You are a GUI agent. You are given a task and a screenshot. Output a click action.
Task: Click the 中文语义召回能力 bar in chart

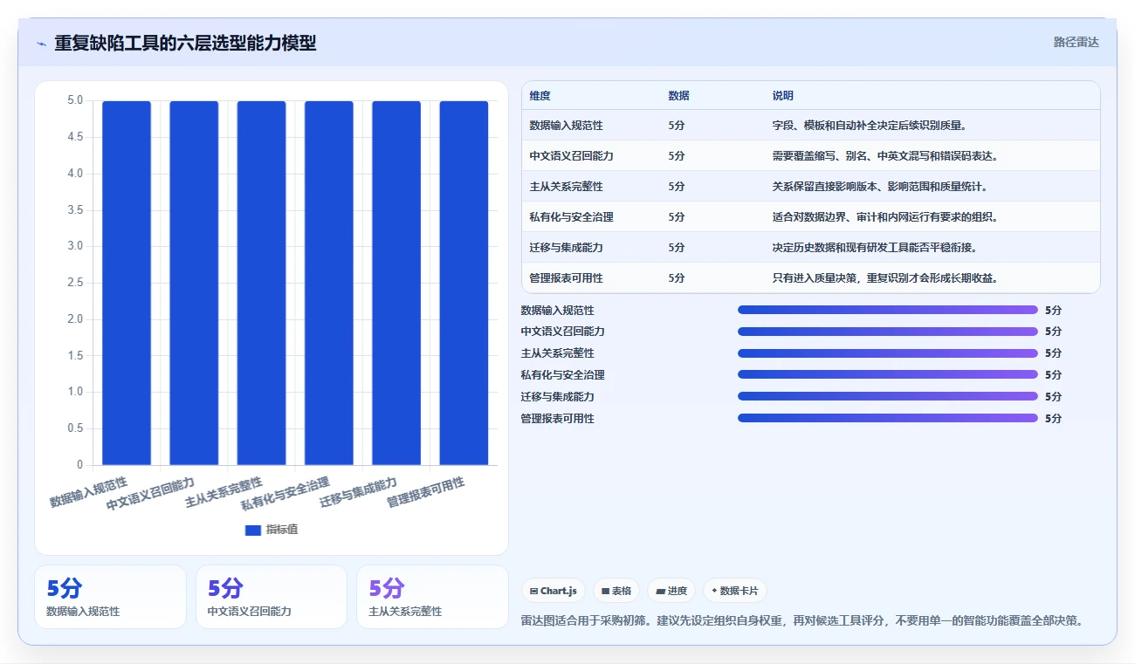pyautogui.click(x=194, y=283)
